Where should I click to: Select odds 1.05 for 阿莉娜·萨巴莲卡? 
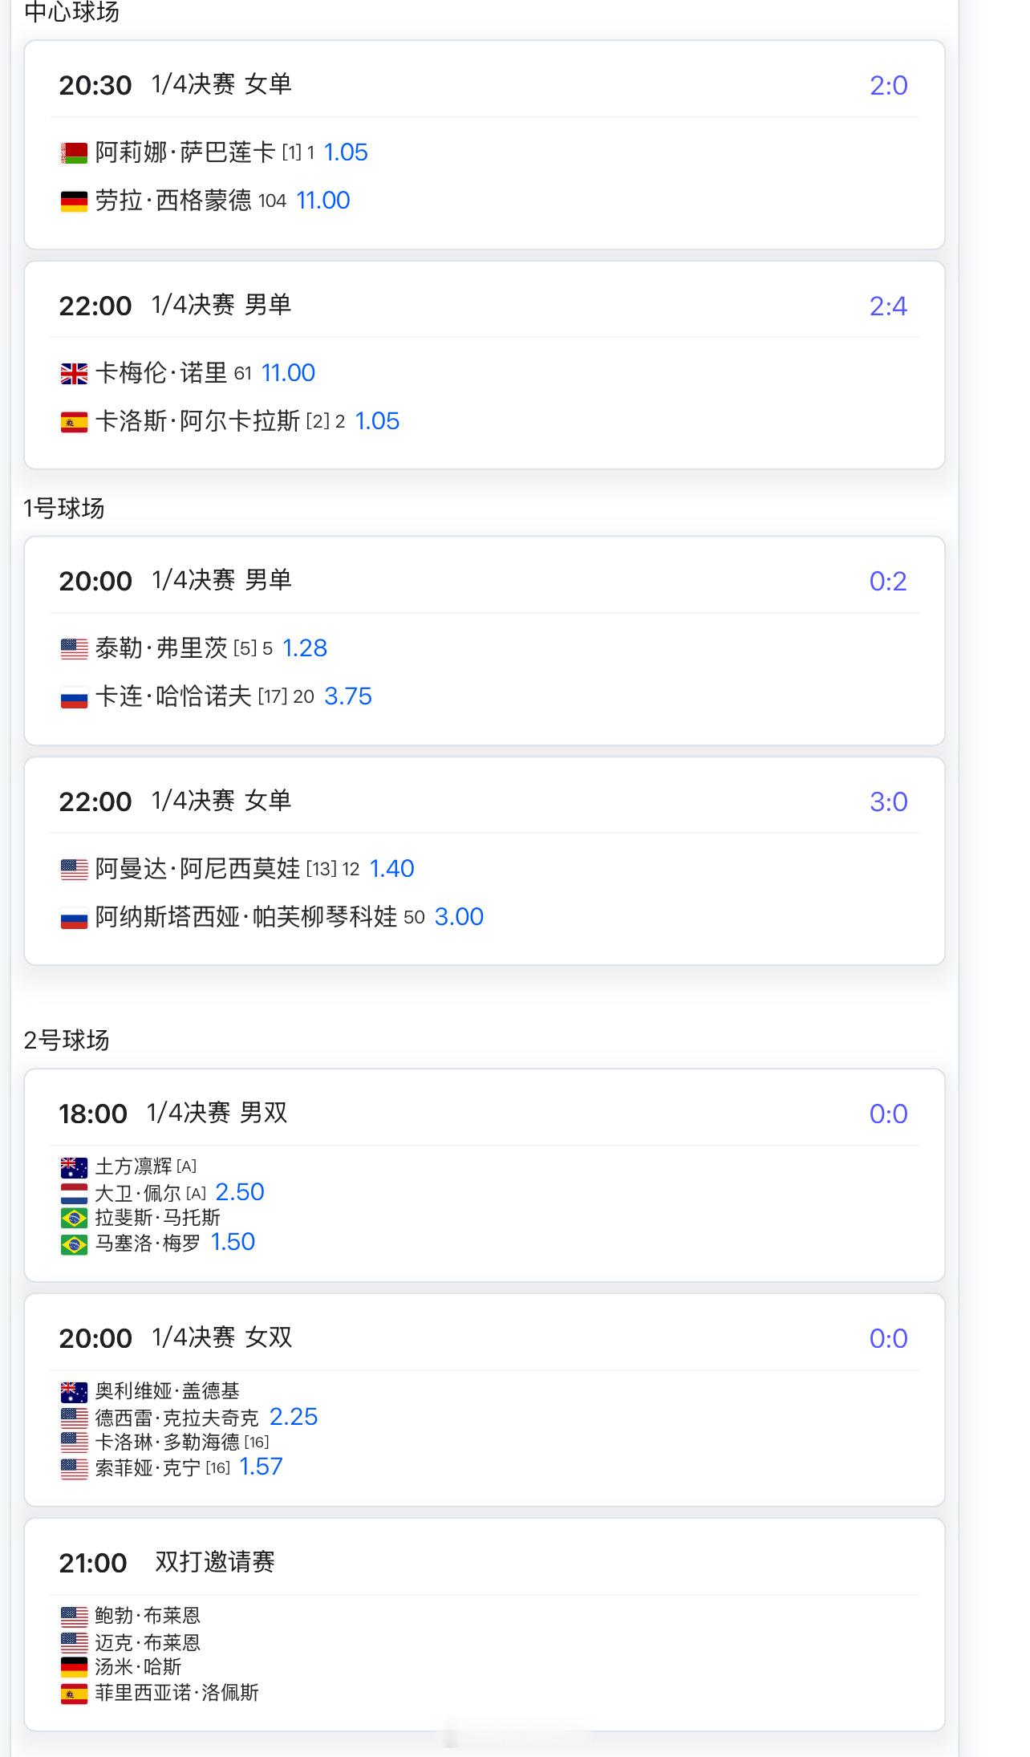click(346, 152)
